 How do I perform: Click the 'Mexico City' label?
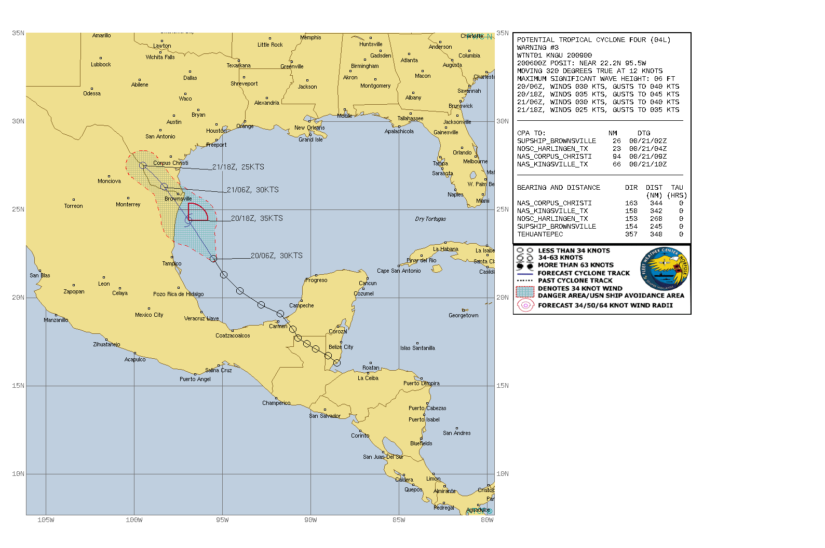click(x=149, y=315)
